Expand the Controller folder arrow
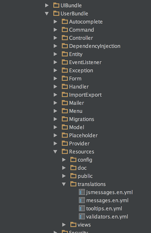 55,38
